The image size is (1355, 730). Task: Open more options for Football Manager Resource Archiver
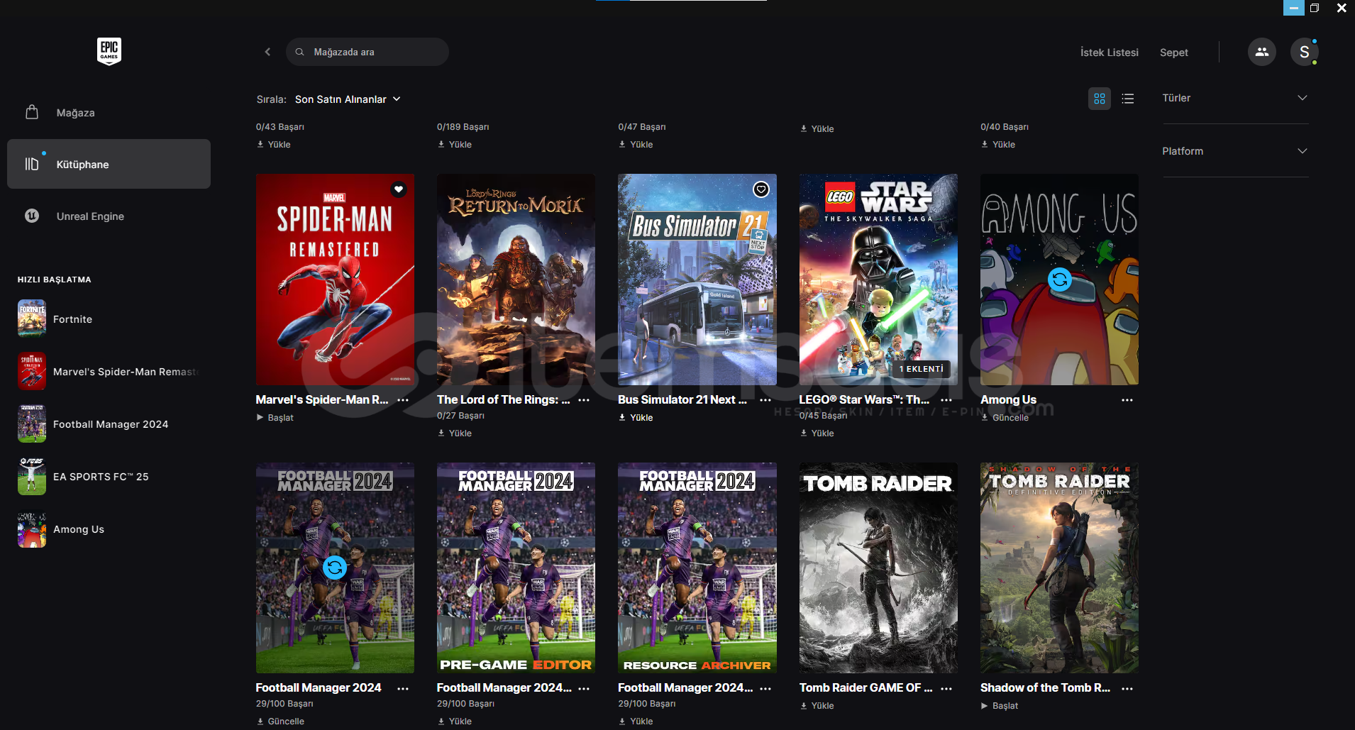765,688
